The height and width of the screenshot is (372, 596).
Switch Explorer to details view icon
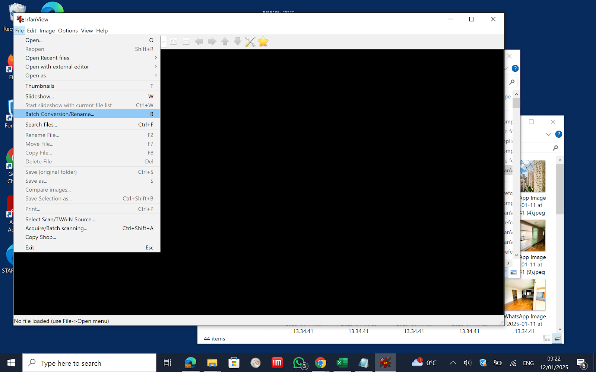coord(546,339)
